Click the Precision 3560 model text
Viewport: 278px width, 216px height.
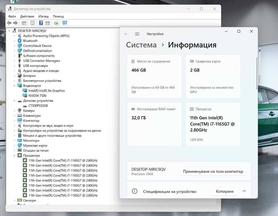[142, 174]
